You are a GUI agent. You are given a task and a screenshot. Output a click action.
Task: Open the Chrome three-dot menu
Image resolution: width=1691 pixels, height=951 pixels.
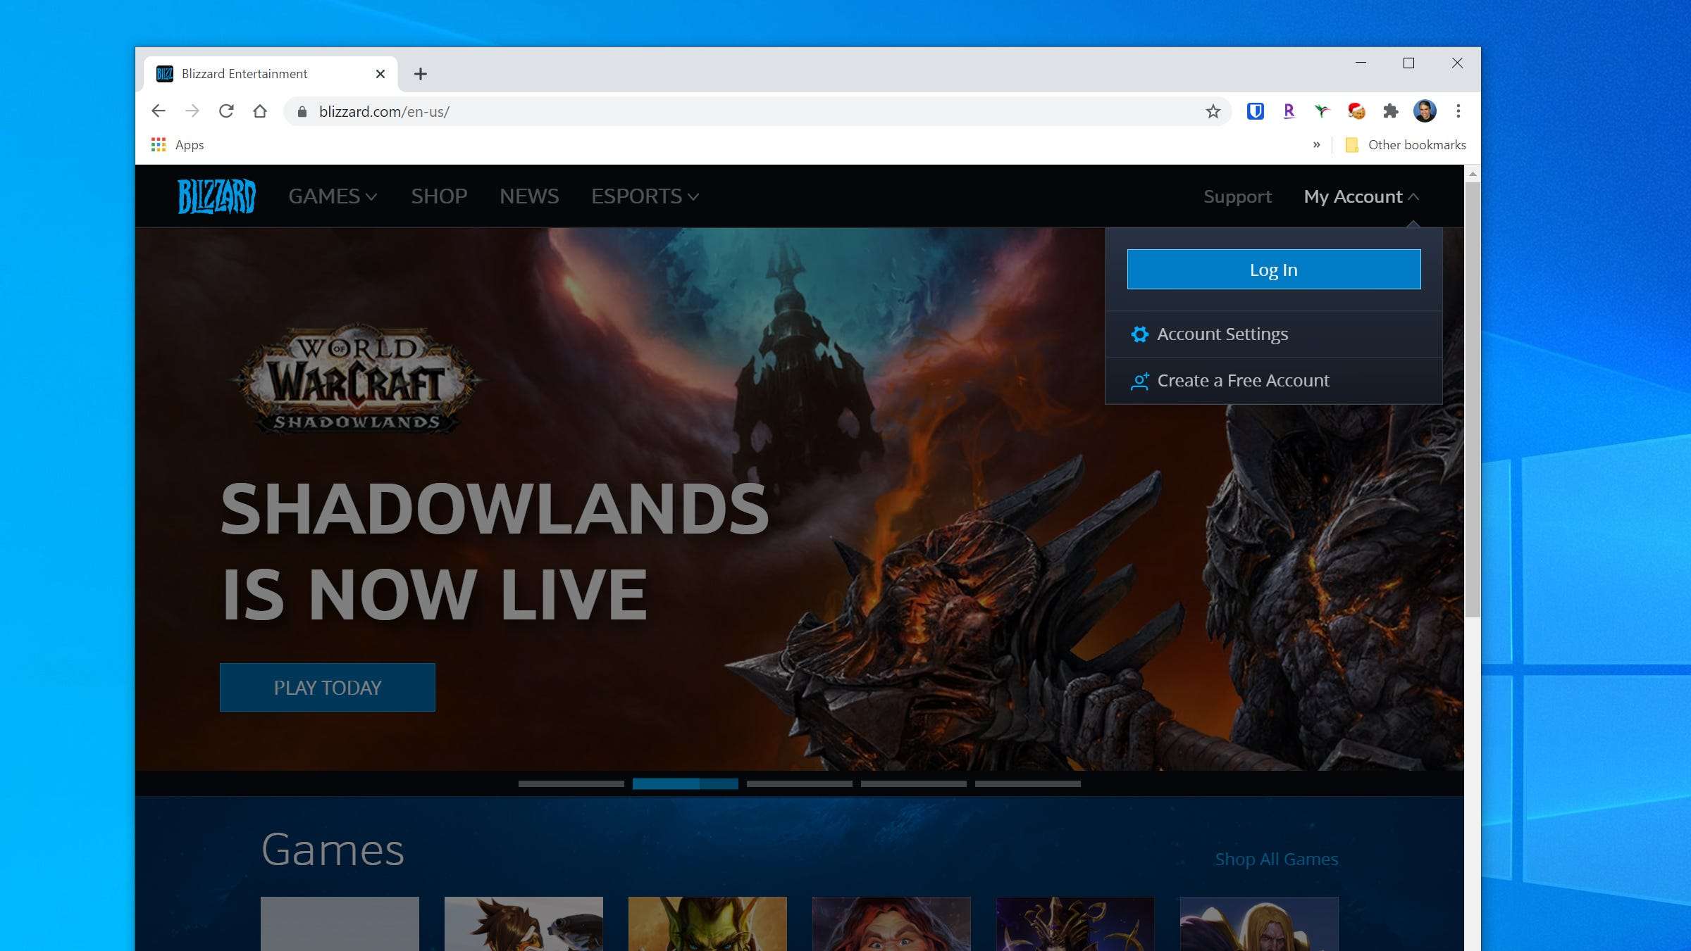click(x=1458, y=111)
